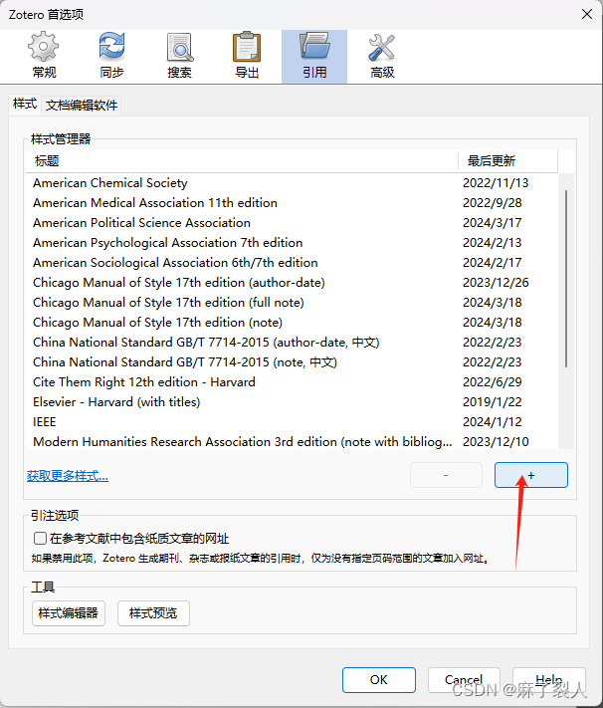The height and width of the screenshot is (708, 603).
Task: Select Chicago Manual of Style (full note)
Action: pos(292,302)
